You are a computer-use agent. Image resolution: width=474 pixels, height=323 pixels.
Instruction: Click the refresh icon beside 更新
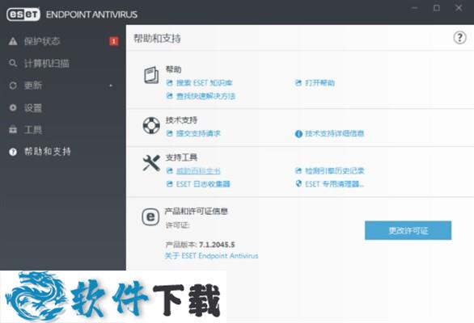(13, 86)
